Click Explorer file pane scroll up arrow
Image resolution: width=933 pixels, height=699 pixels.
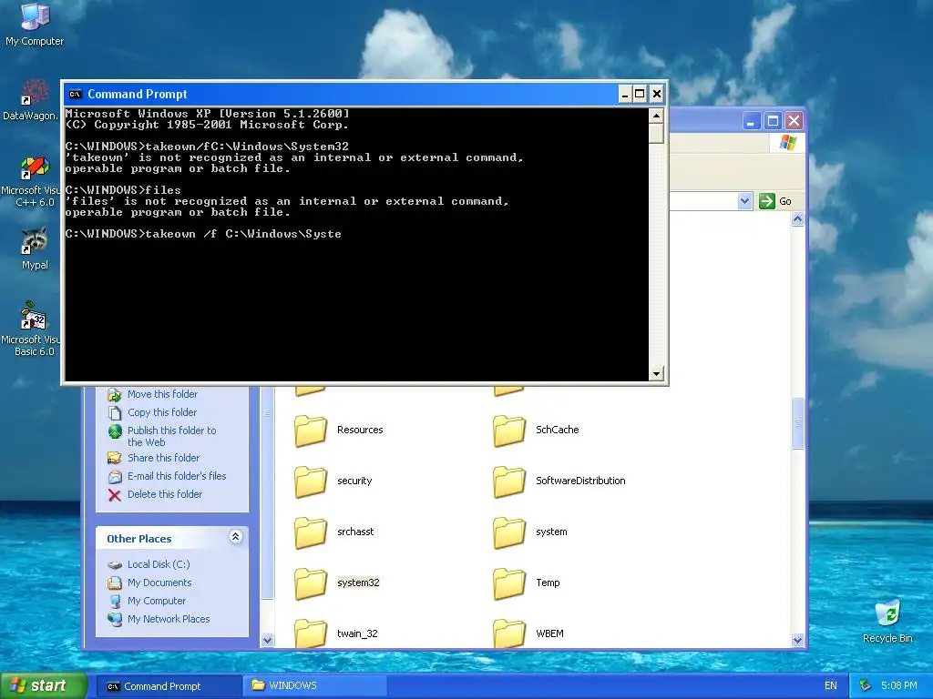tap(797, 219)
